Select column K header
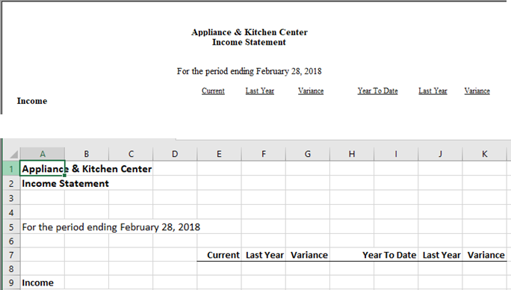Viewport: 511px width, 290px height. [x=485, y=154]
